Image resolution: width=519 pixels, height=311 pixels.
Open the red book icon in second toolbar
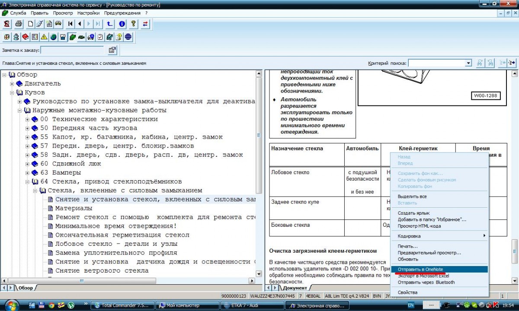pos(26,37)
